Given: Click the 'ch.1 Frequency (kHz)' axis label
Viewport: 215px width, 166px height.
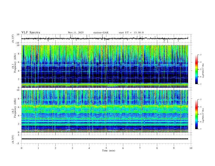Looking at the screenshot, I should pos(14,63).
